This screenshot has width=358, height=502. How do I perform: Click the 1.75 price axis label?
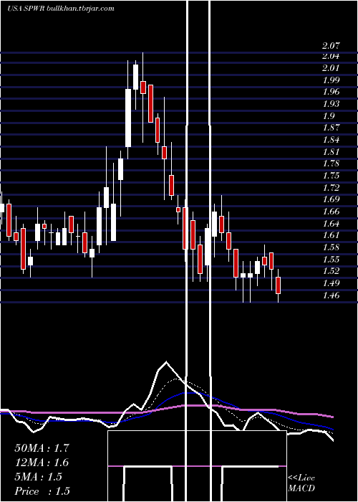pos(331,176)
